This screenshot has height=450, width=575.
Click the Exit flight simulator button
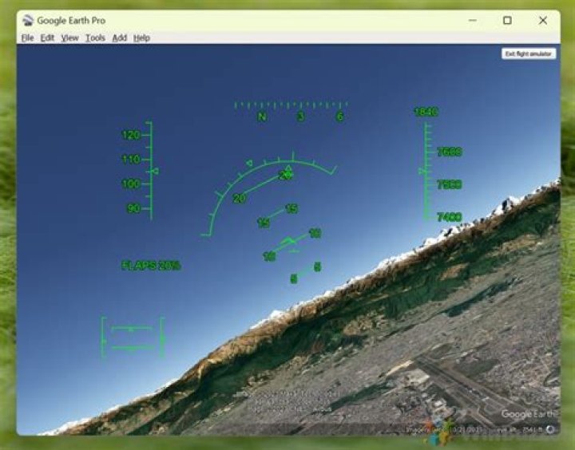tap(529, 54)
